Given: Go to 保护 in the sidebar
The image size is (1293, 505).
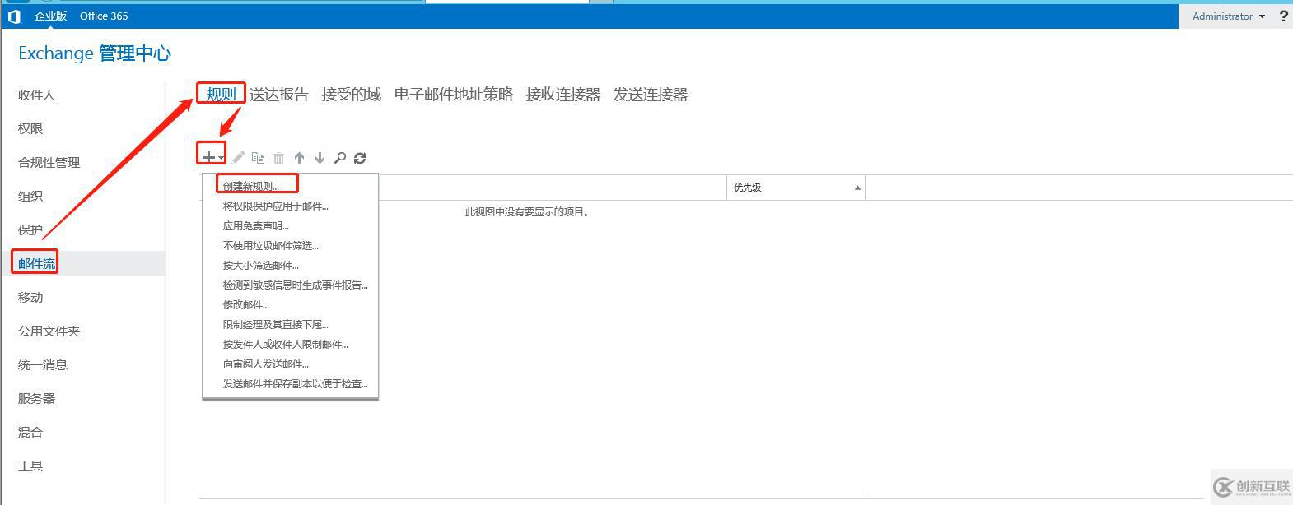Looking at the screenshot, I should tap(30, 229).
